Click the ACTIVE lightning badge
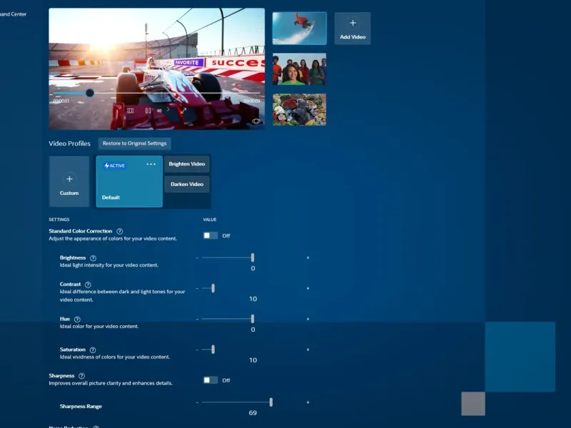The width and height of the screenshot is (571, 428). [x=114, y=165]
